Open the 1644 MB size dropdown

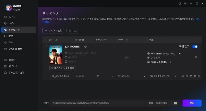point(170,62)
